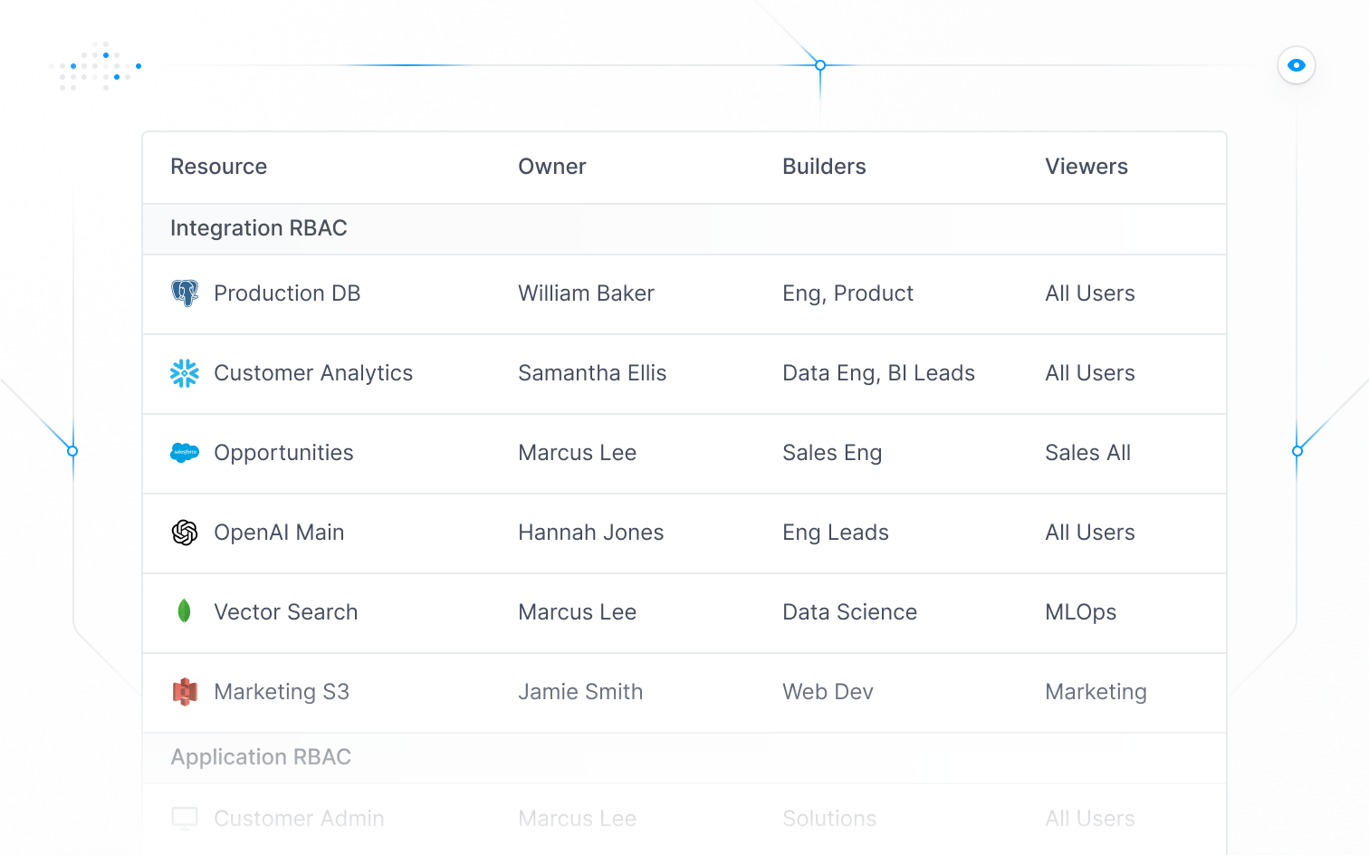Image resolution: width=1369 pixels, height=855 pixels.
Task: Toggle the eye visibility button at top right
Action: [1297, 65]
